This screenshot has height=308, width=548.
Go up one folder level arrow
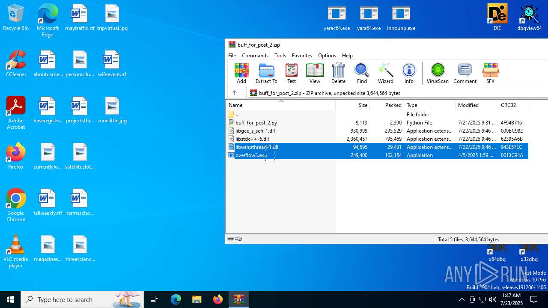click(235, 93)
